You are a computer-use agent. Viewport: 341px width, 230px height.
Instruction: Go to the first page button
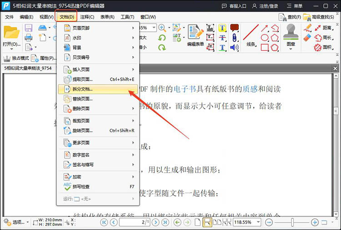coord(104,222)
